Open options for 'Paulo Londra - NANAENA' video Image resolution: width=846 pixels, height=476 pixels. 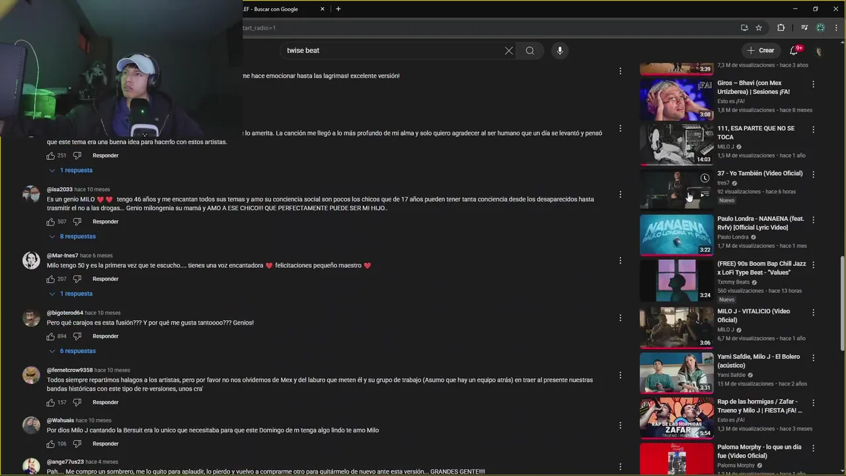click(813, 220)
